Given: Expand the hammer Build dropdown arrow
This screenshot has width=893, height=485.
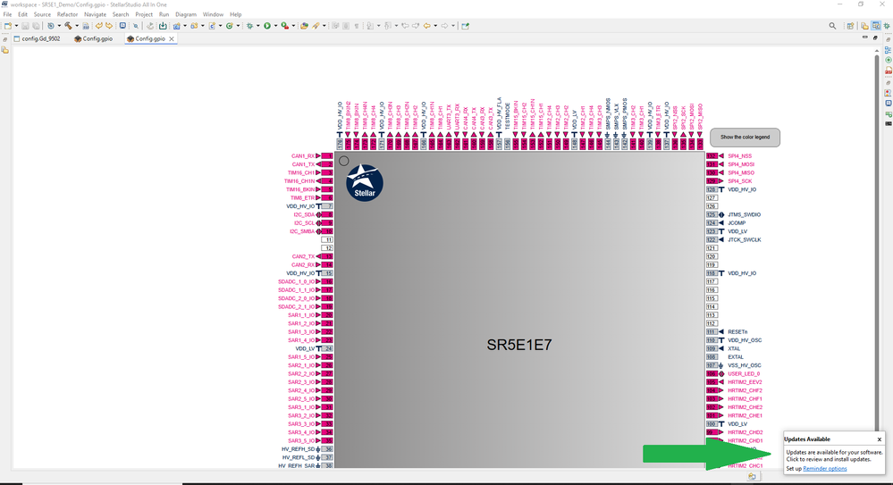Looking at the screenshot, I should coord(77,26).
